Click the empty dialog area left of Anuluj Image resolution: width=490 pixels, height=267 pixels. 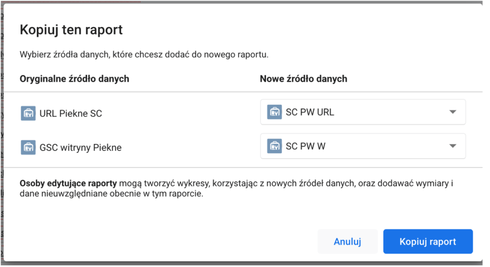pyautogui.click(x=167, y=242)
